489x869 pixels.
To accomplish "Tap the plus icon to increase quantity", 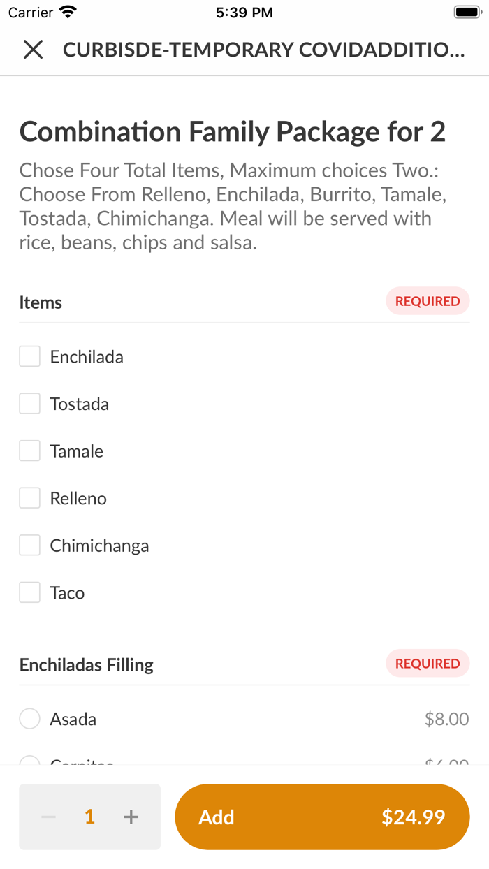I will click(131, 817).
